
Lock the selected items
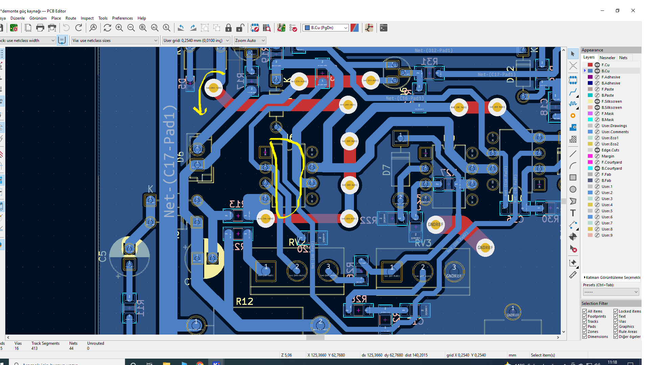tap(229, 28)
